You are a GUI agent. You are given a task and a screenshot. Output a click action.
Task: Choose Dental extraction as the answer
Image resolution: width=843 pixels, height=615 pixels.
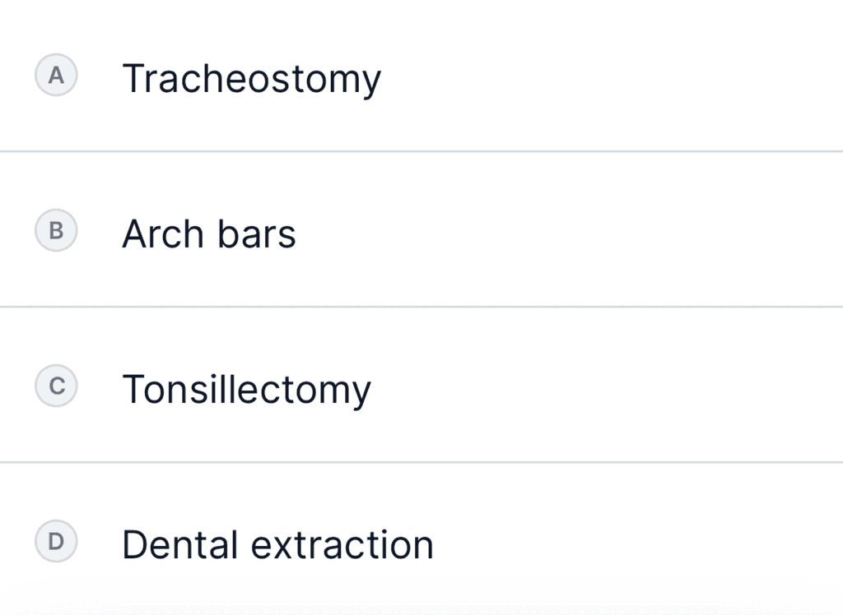pos(277,545)
